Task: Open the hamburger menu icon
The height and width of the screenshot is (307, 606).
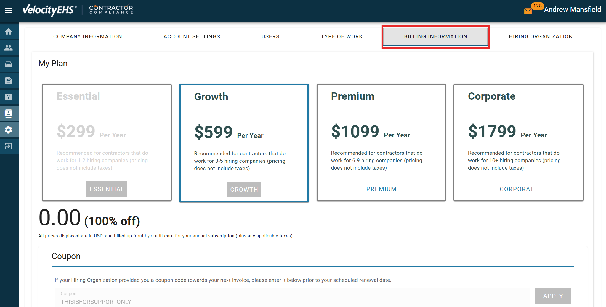Action: [9, 11]
